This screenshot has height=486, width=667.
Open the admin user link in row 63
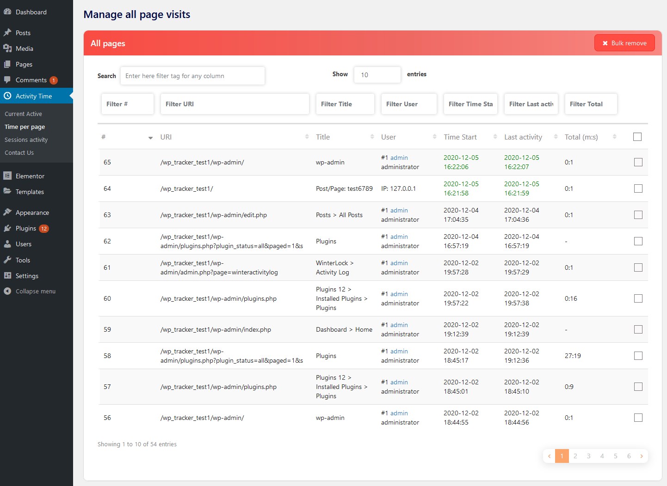point(399,210)
